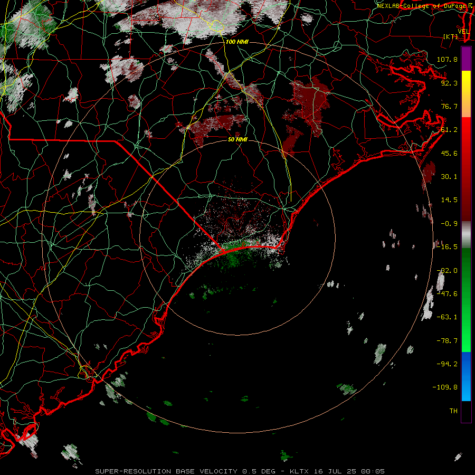Viewport: 475px width, 475px height.
Task: Click the 107.8 legend value
Action: coord(447,59)
